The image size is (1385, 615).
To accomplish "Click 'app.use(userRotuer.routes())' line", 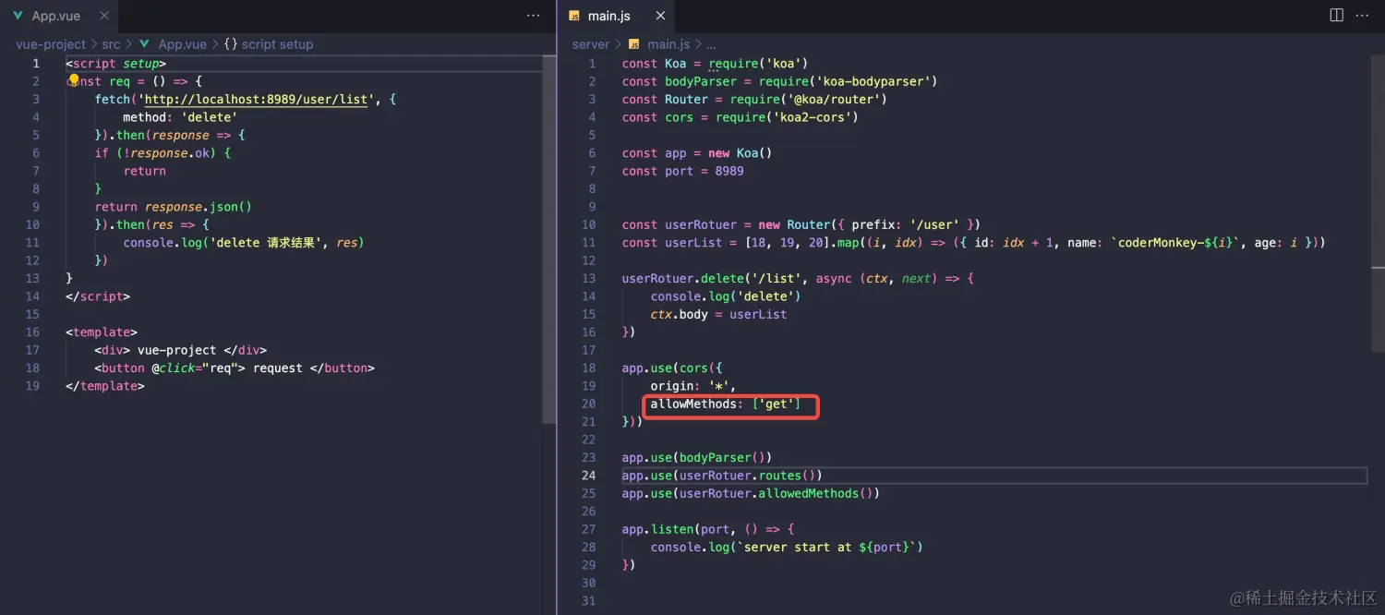I will coord(722,476).
